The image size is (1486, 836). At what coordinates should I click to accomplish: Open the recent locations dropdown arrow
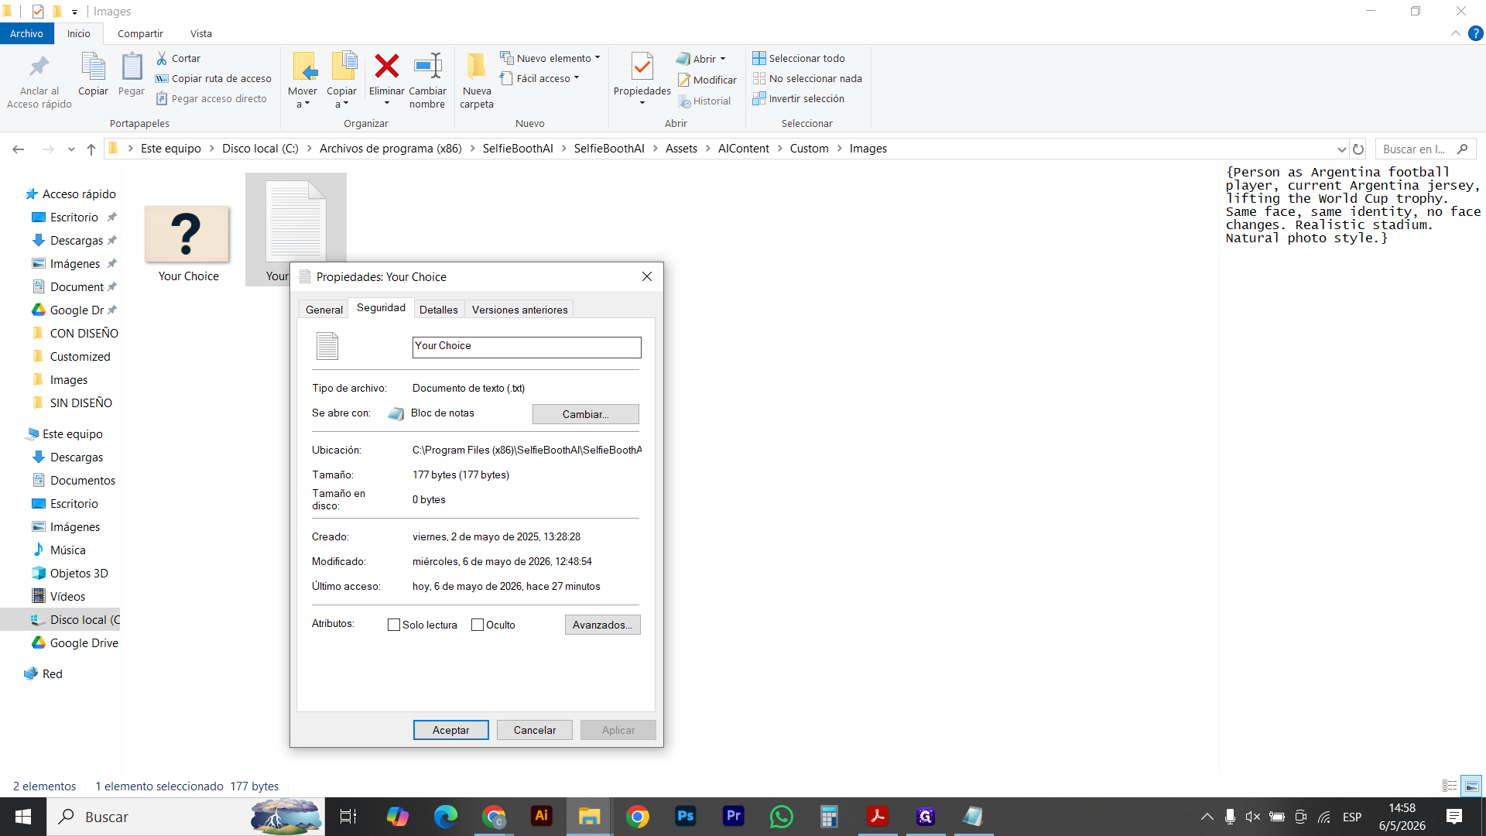pyautogui.click(x=71, y=149)
